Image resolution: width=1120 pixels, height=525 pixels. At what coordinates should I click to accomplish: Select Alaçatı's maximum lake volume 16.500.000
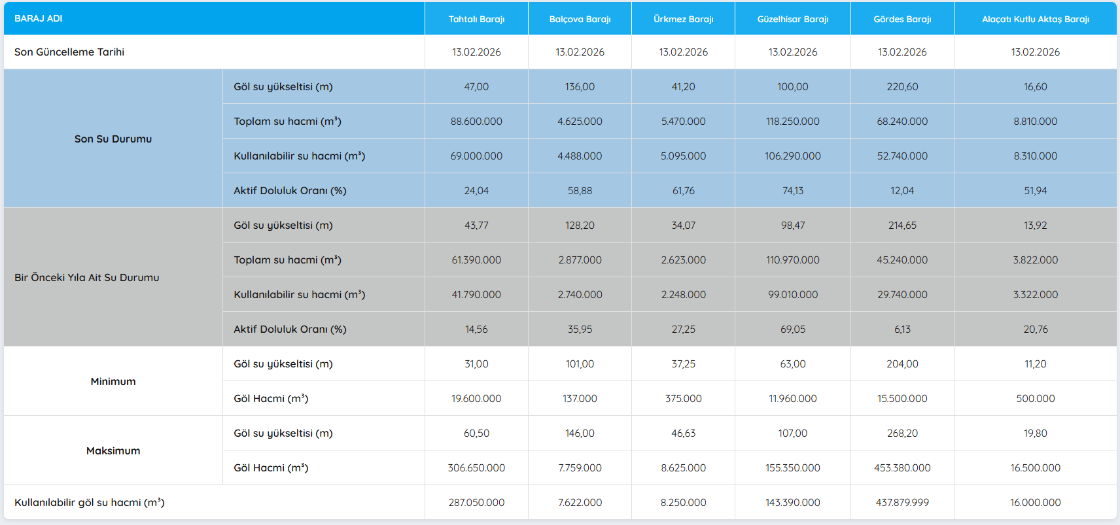[x=1035, y=468]
